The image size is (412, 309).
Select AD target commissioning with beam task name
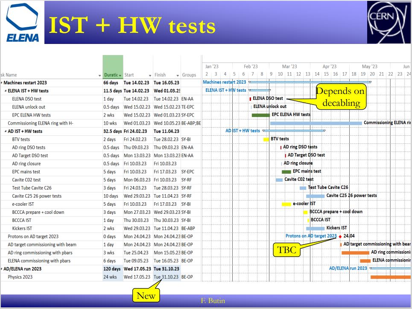(x=42, y=245)
